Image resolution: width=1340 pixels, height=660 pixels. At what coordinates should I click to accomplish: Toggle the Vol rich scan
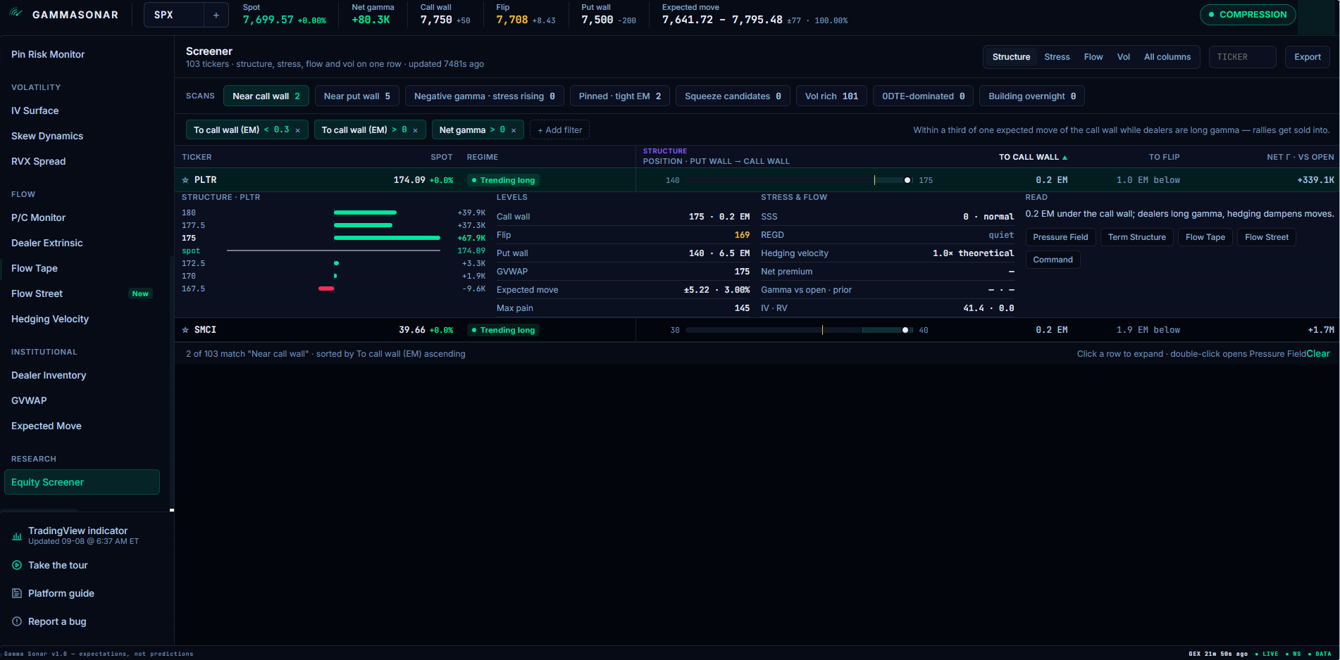tap(831, 96)
